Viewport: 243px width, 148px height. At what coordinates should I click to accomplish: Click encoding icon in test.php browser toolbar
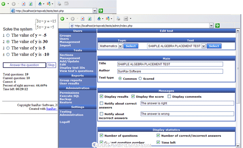49,4
